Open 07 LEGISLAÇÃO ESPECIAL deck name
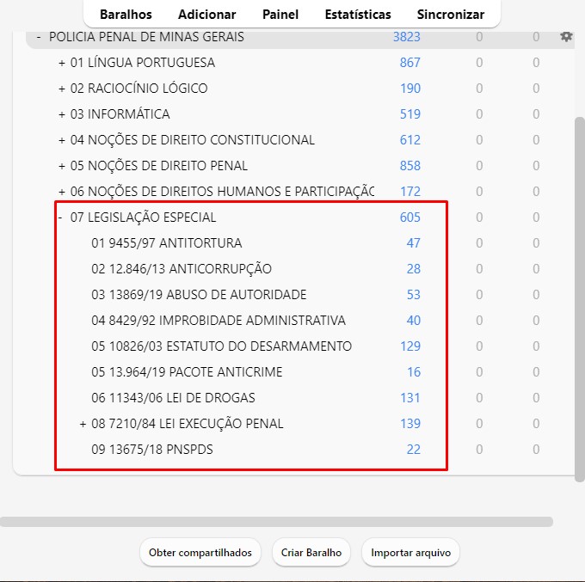This screenshot has width=585, height=582. tap(143, 217)
